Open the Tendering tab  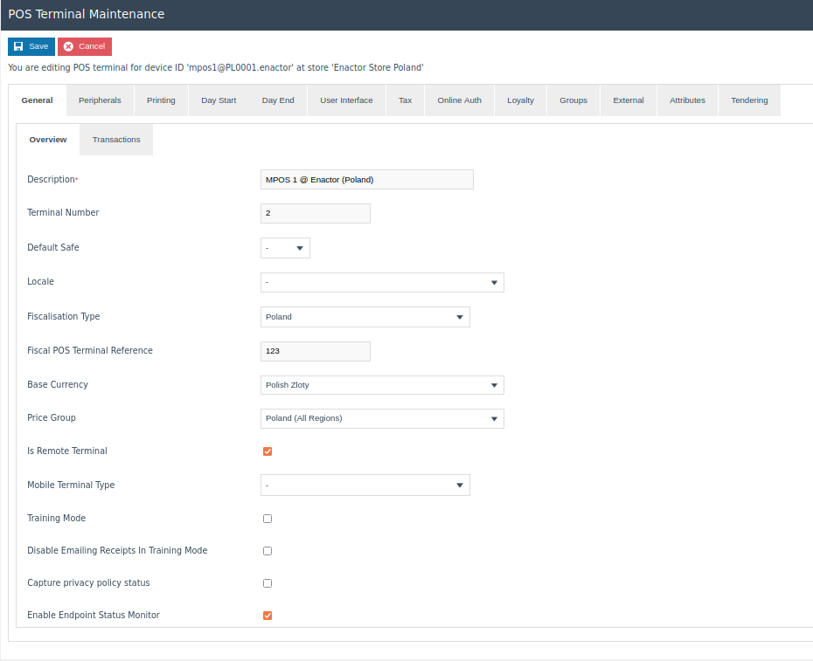click(749, 100)
